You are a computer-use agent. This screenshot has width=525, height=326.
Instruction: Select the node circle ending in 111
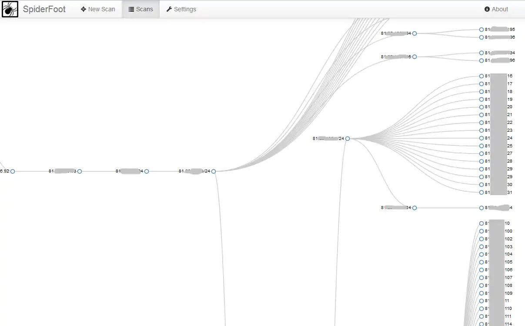(x=482, y=316)
